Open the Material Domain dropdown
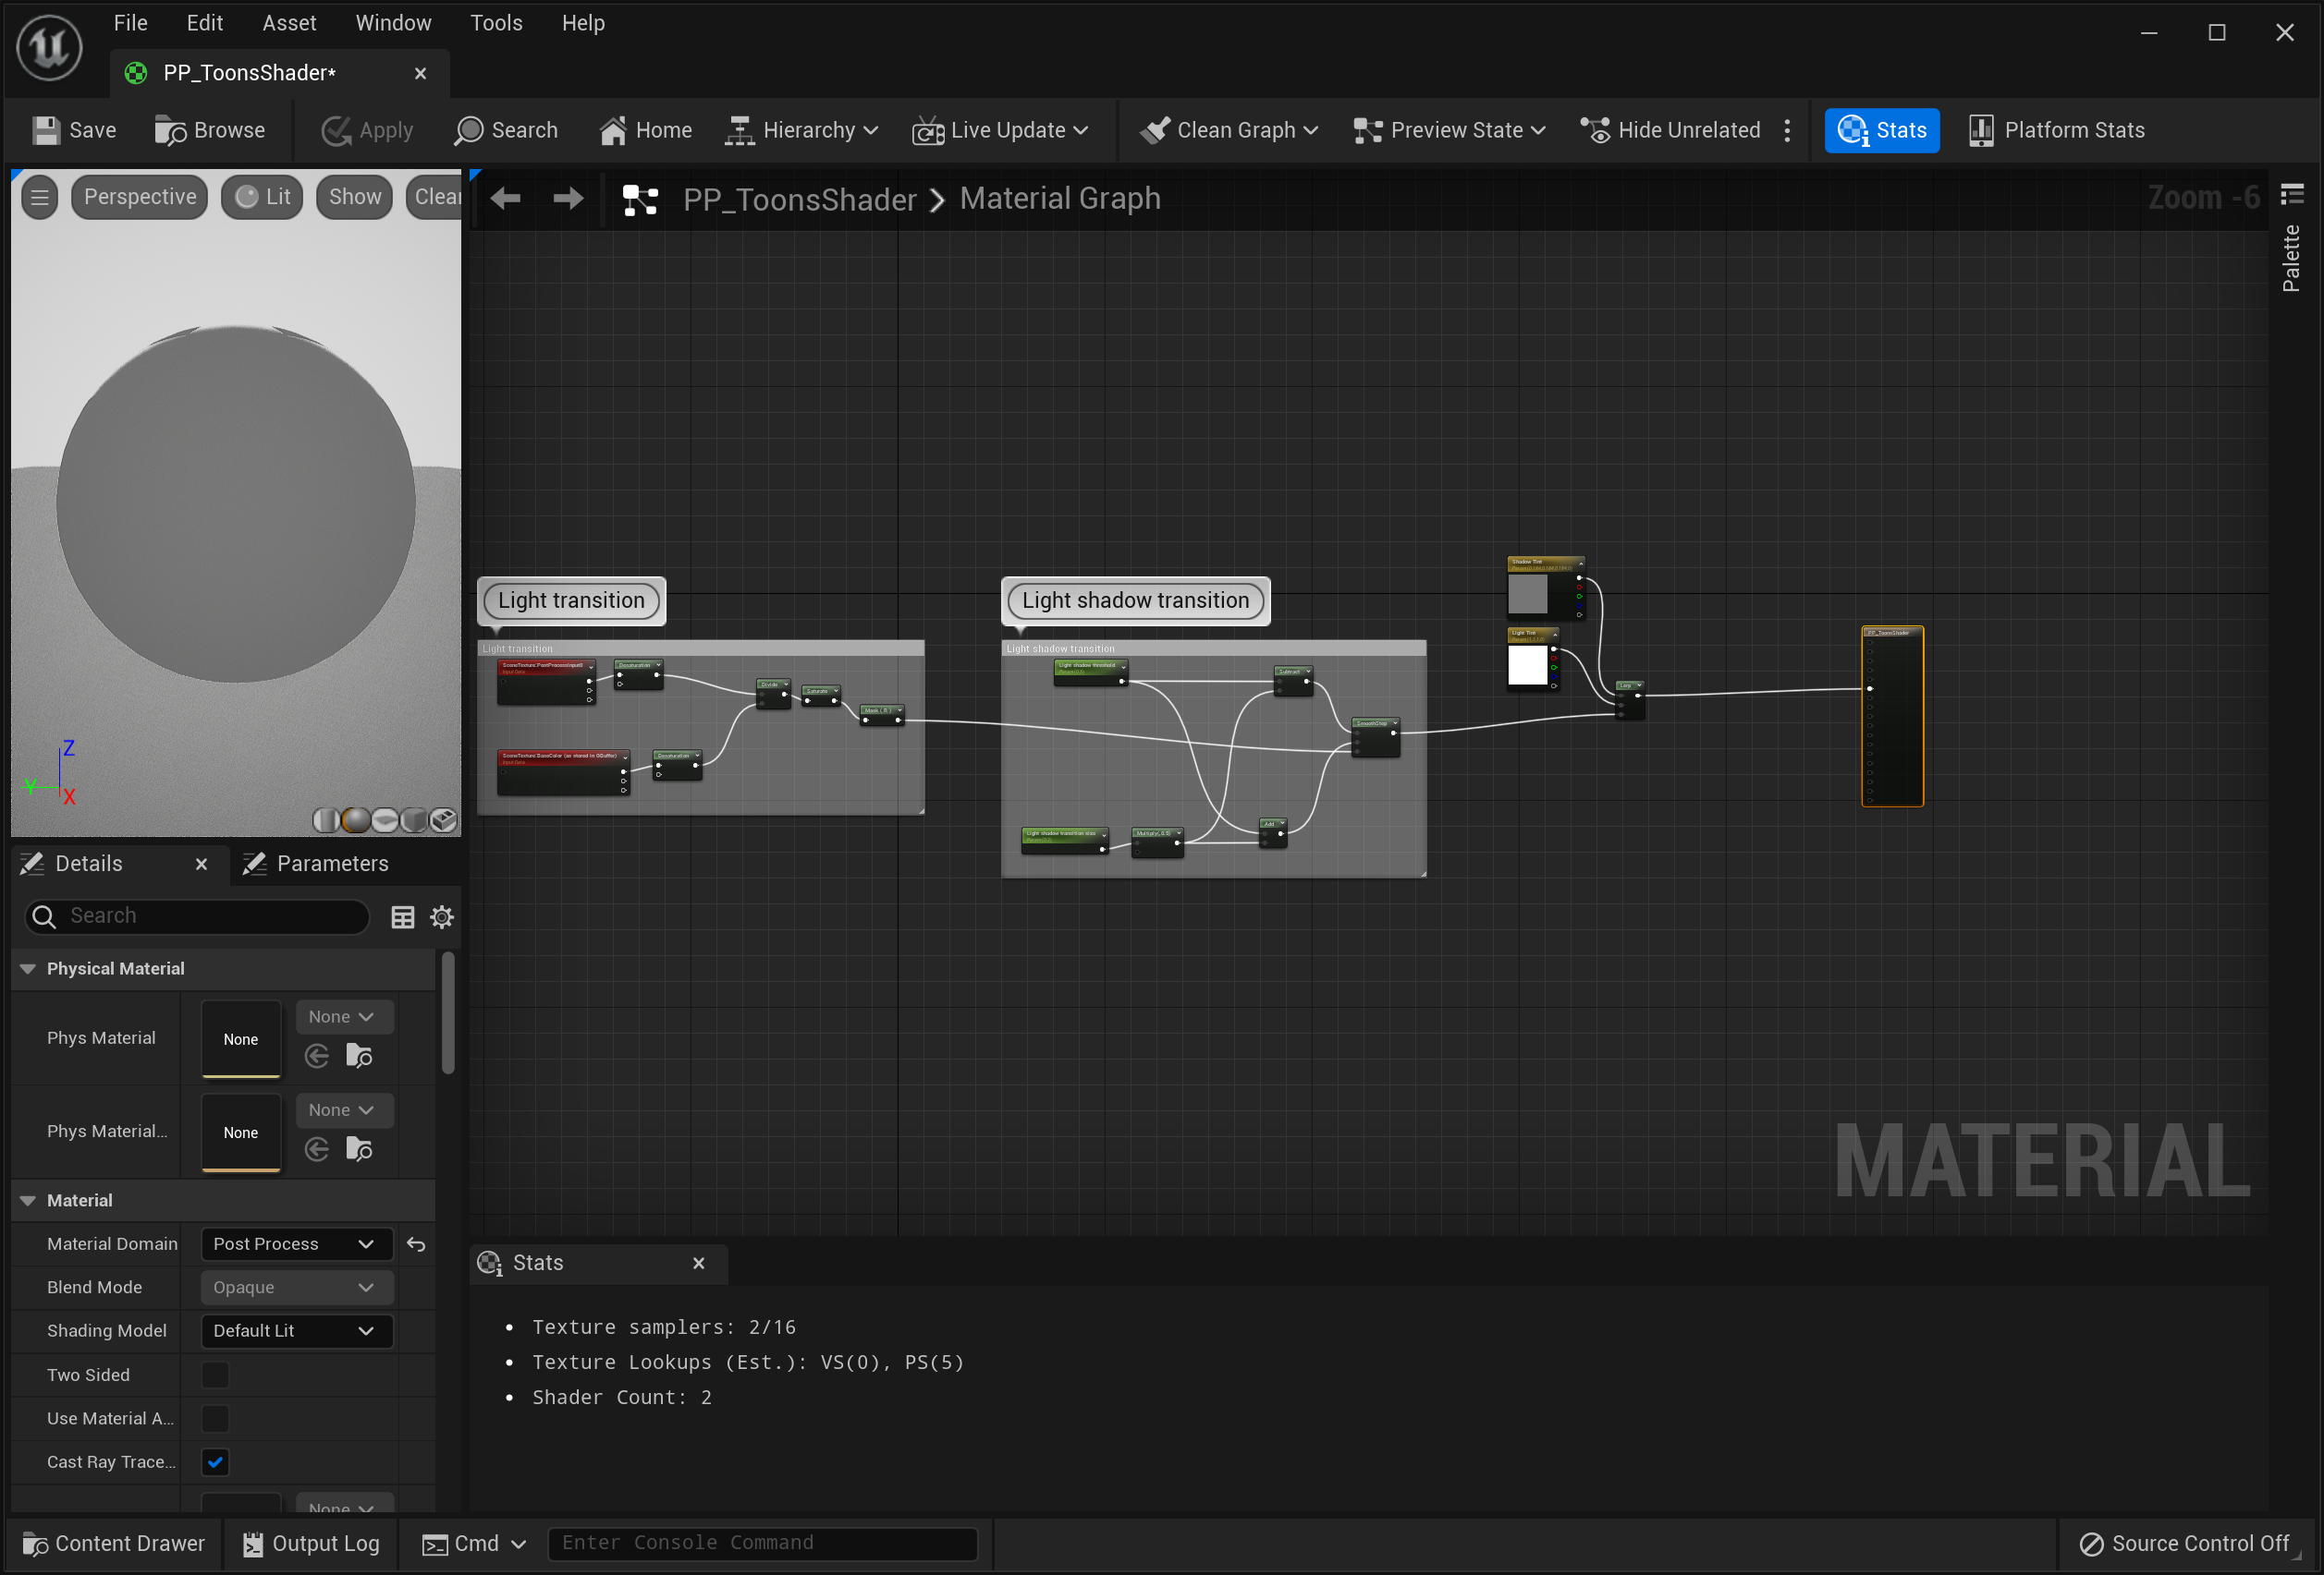 [293, 1243]
